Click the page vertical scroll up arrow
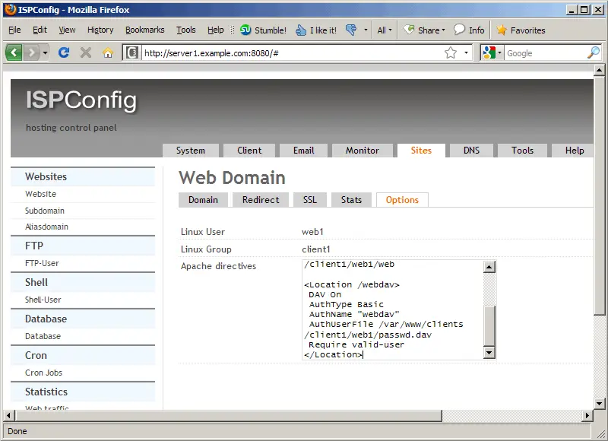 [x=600, y=70]
